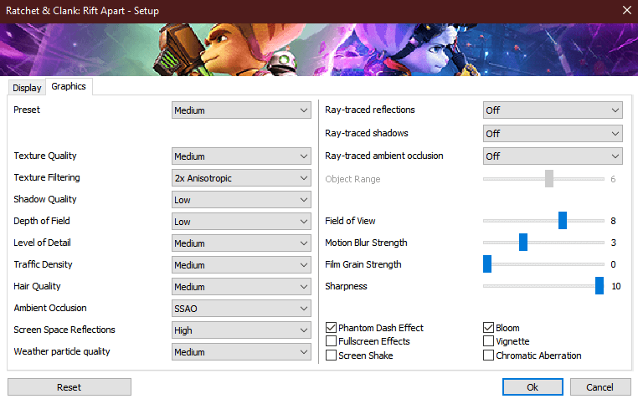The image size is (638, 404).
Task: Click the Film Grain Strength slider handle
Action: point(487,263)
